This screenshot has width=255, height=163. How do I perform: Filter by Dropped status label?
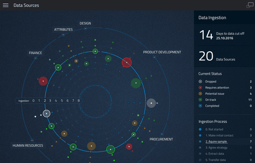tap(211, 81)
